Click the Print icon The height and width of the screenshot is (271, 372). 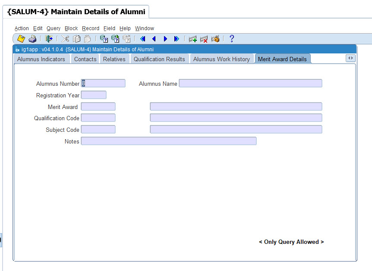click(x=32, y=39)
